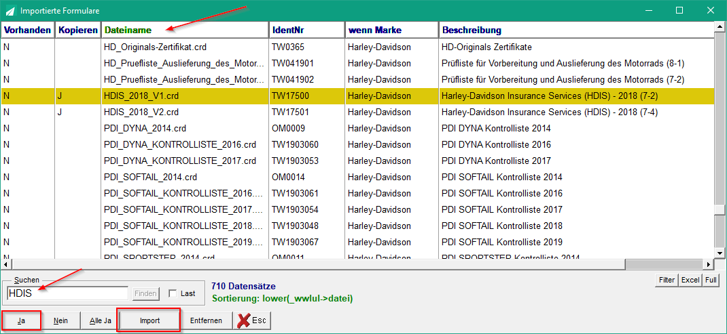Click description PDI SOFTAIL Kontrollliste 2018
Image resolution: width=727 pixels, height=334 pixels.
coord(502,226)
